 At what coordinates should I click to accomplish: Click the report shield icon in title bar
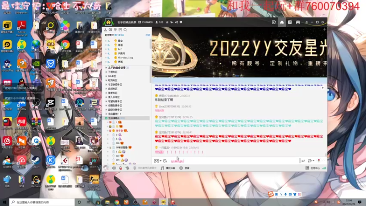tap(181, 22)
